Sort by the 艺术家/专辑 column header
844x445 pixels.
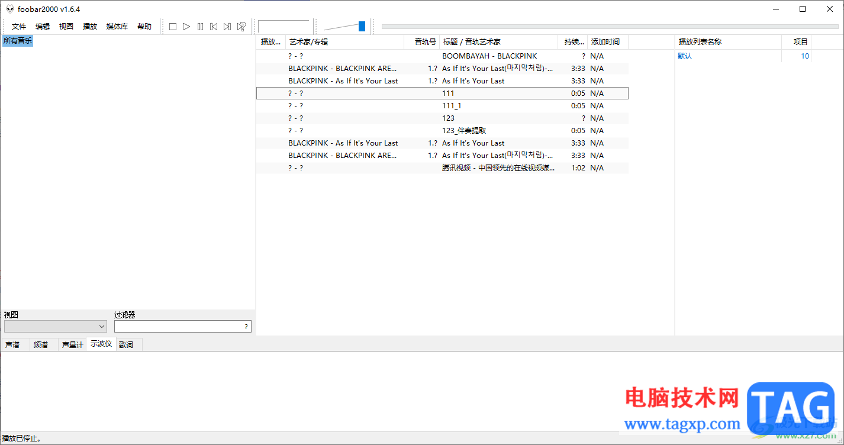tap(345, 42)
